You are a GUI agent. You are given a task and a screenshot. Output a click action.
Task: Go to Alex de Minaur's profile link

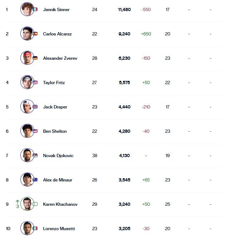click(x=58, y=180)
